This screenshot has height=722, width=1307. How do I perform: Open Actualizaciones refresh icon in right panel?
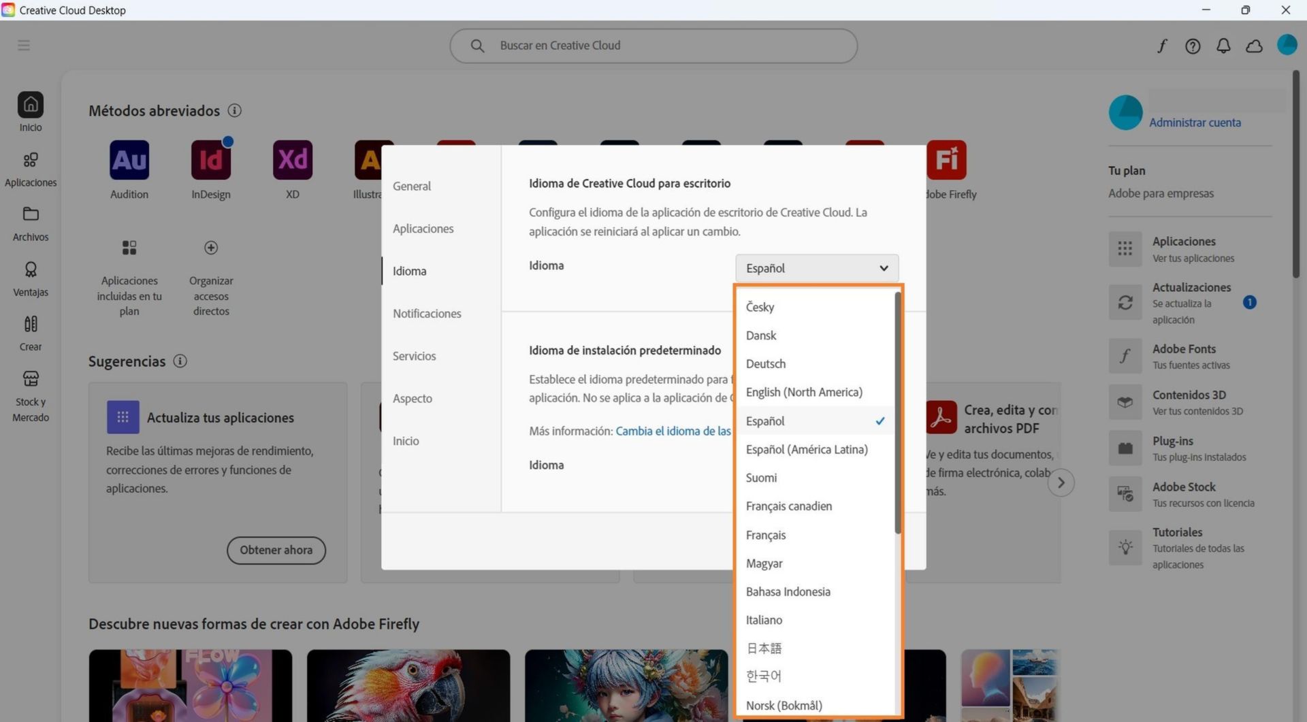coord(1125,302)
